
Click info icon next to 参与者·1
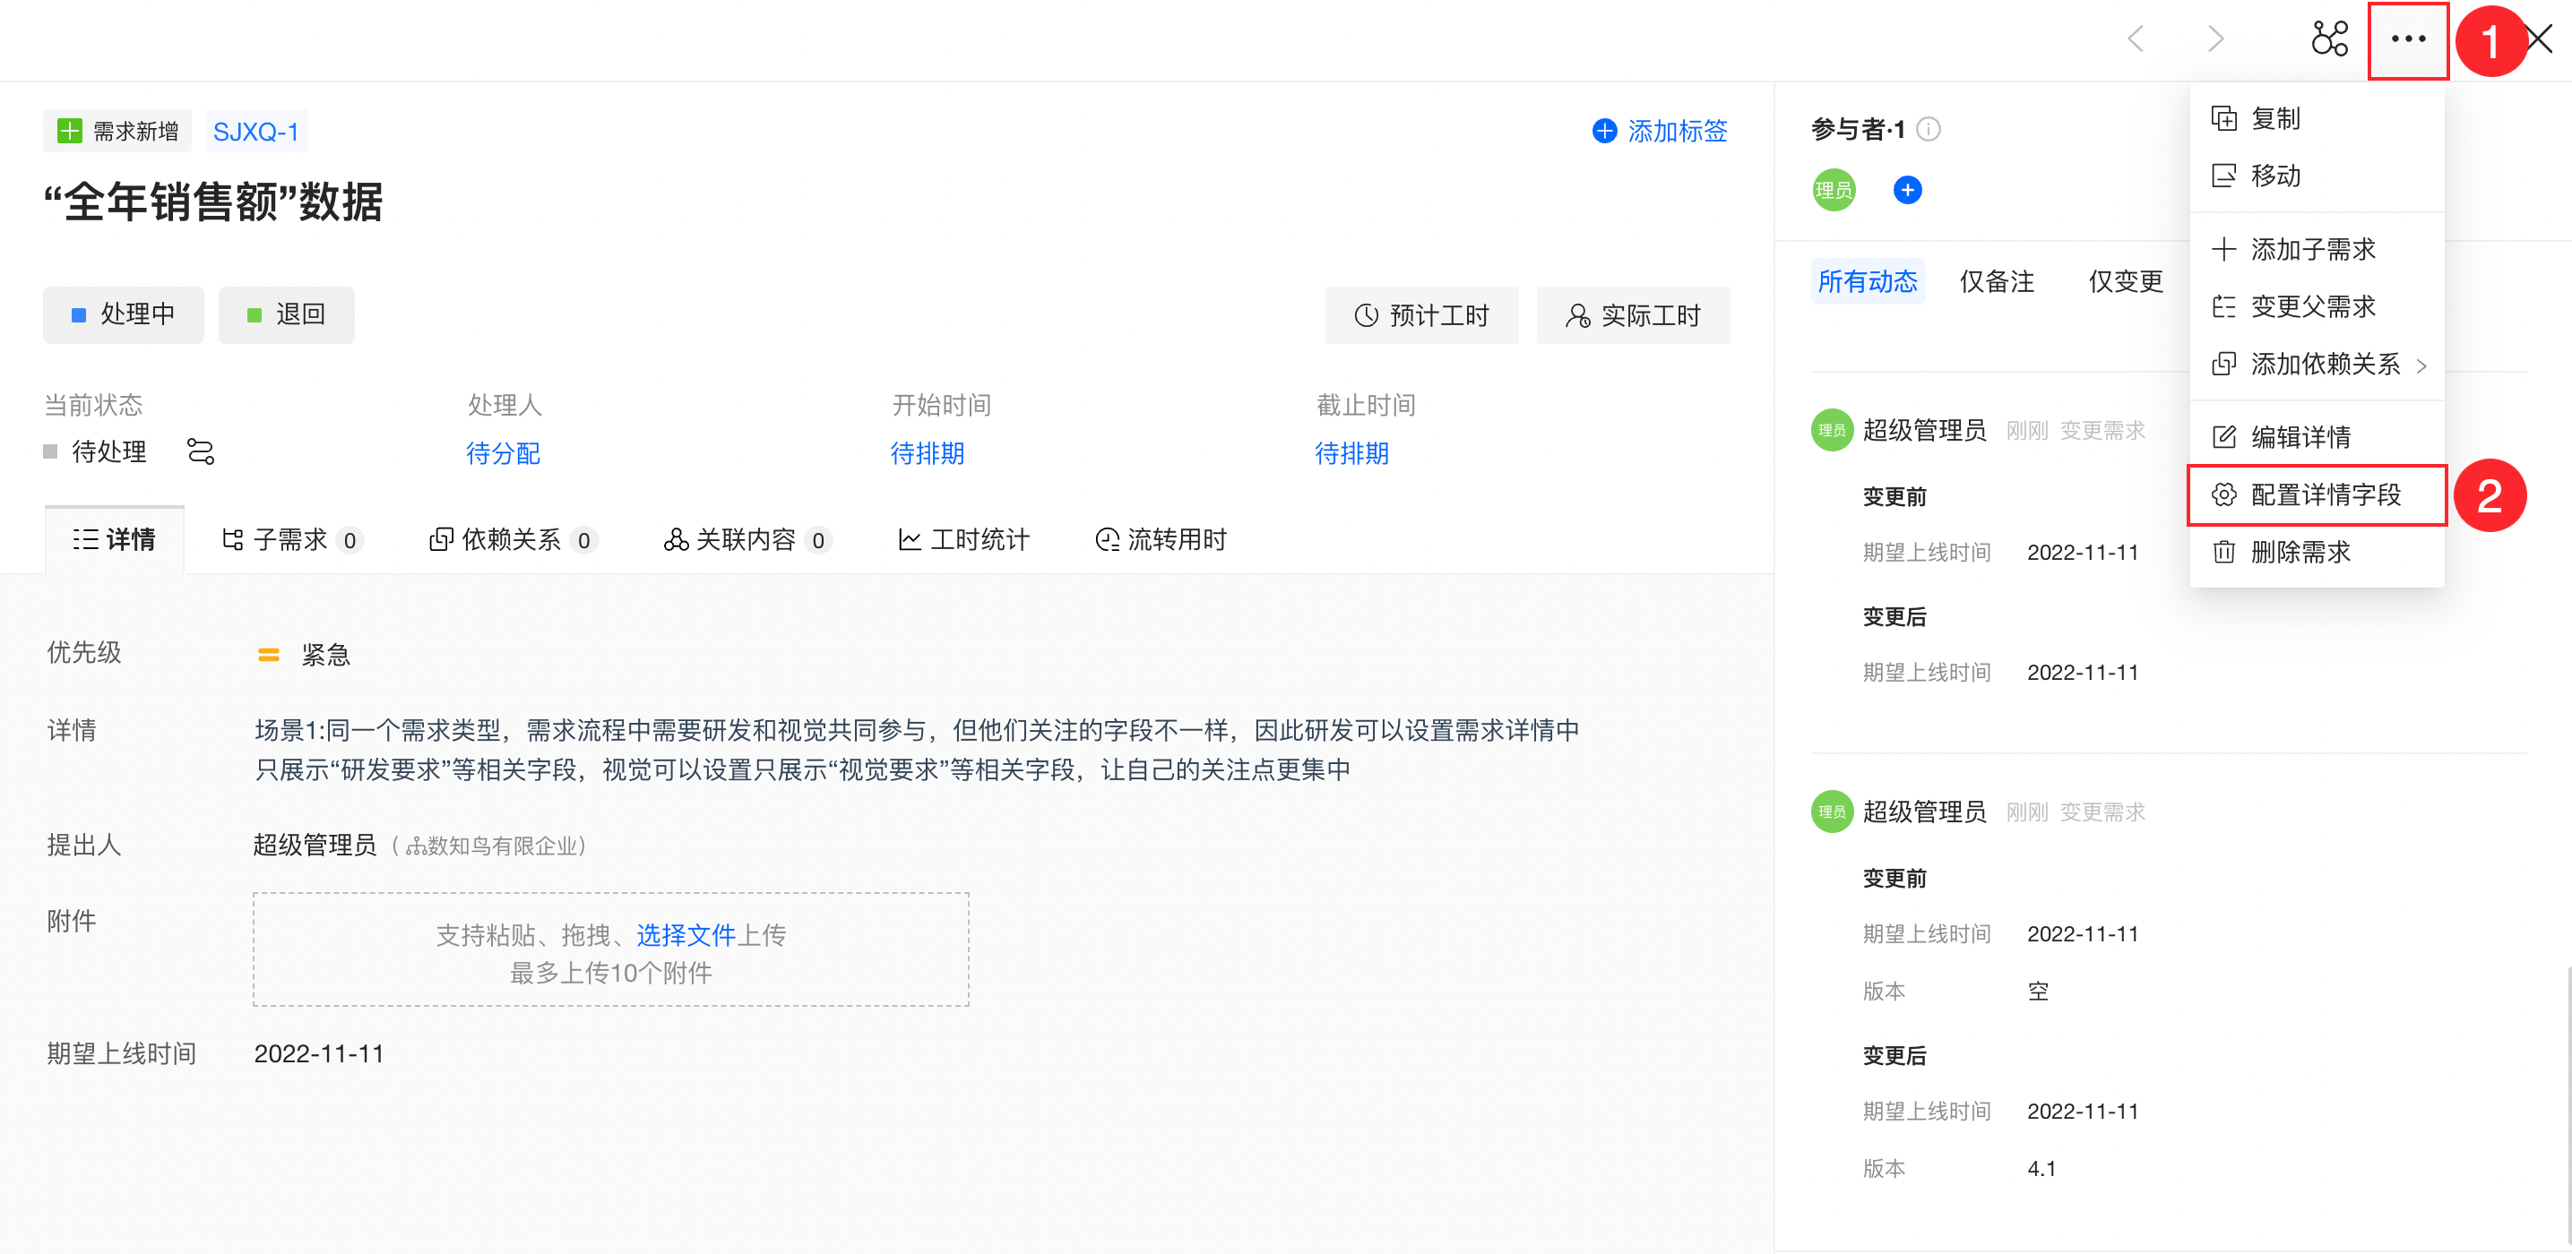(1929, 130)
